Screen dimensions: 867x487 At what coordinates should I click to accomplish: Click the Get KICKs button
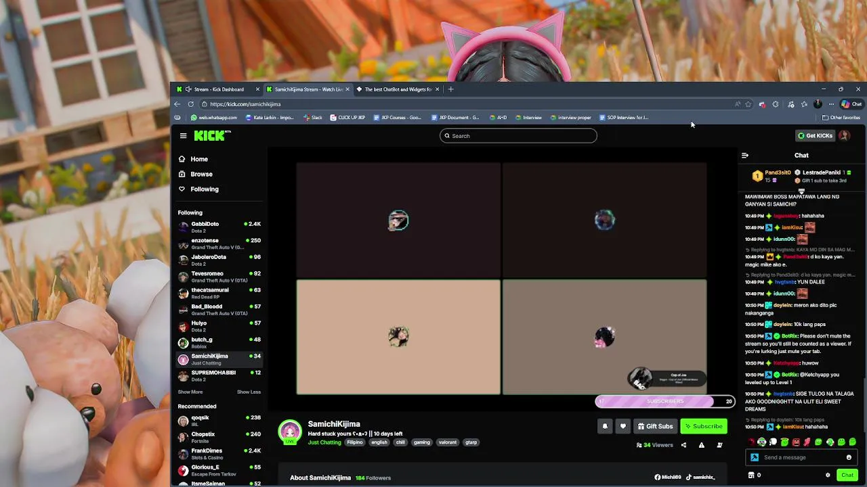[x=815, y=135]
